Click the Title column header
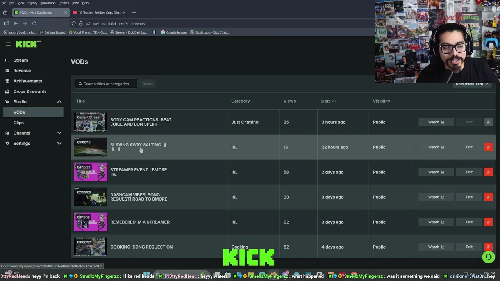Screen dimensions: 500x281 80,101
